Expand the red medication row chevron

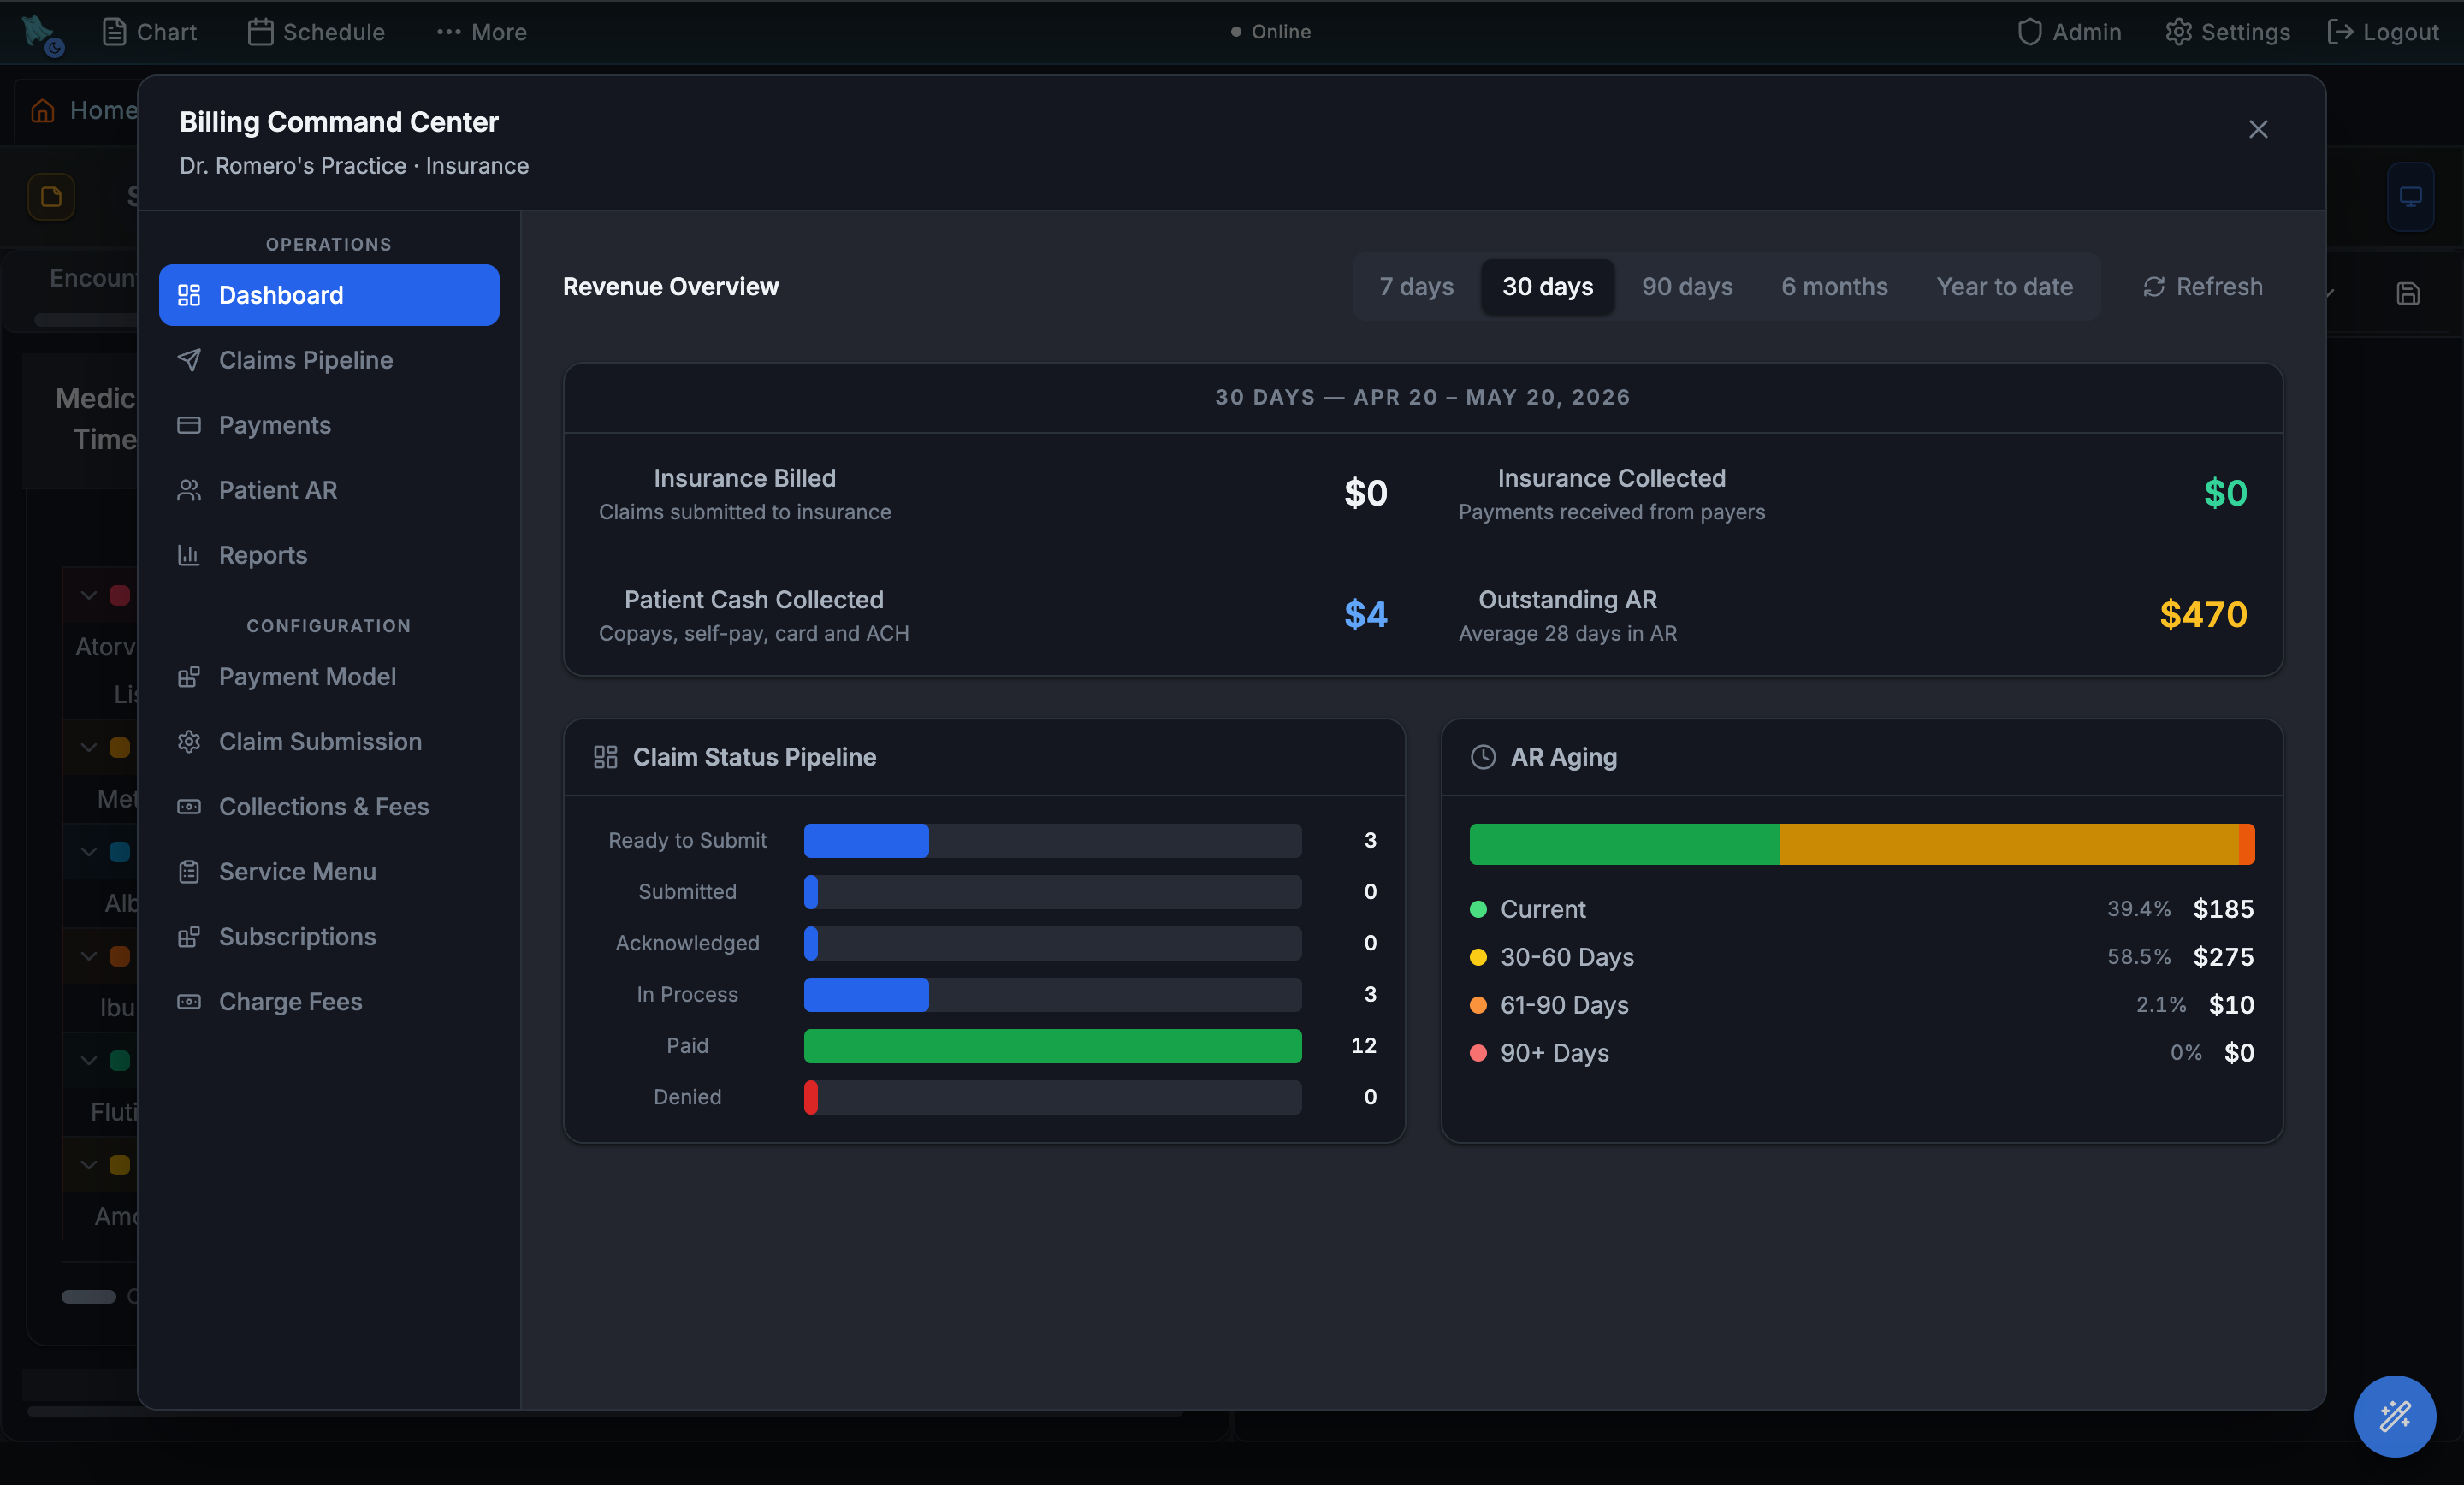click(x=89, y=595)
